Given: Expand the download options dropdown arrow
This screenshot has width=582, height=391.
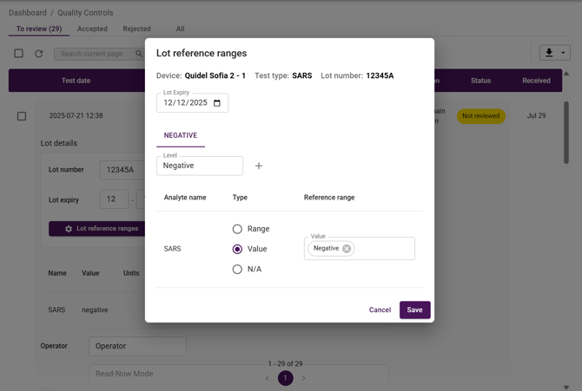Looking at the screenshot, I should 563,53.
